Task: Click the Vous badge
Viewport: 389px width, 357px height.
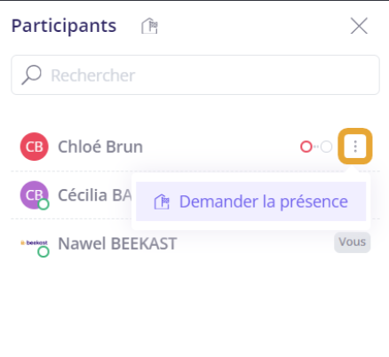Action: [353, 242]
